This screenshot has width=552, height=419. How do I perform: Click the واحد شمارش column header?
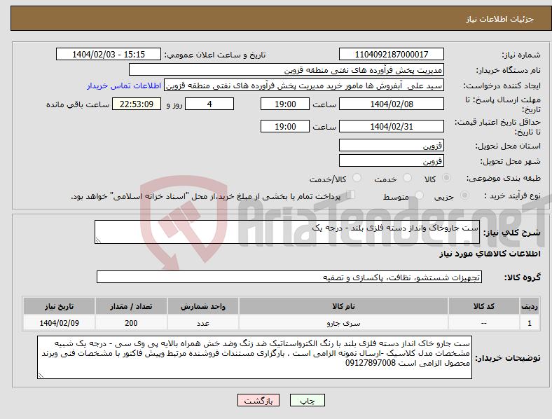203,306
